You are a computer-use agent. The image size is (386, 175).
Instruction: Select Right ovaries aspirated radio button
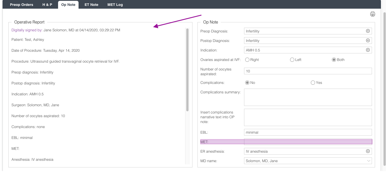pyautogui.click(x=247, y=60)
